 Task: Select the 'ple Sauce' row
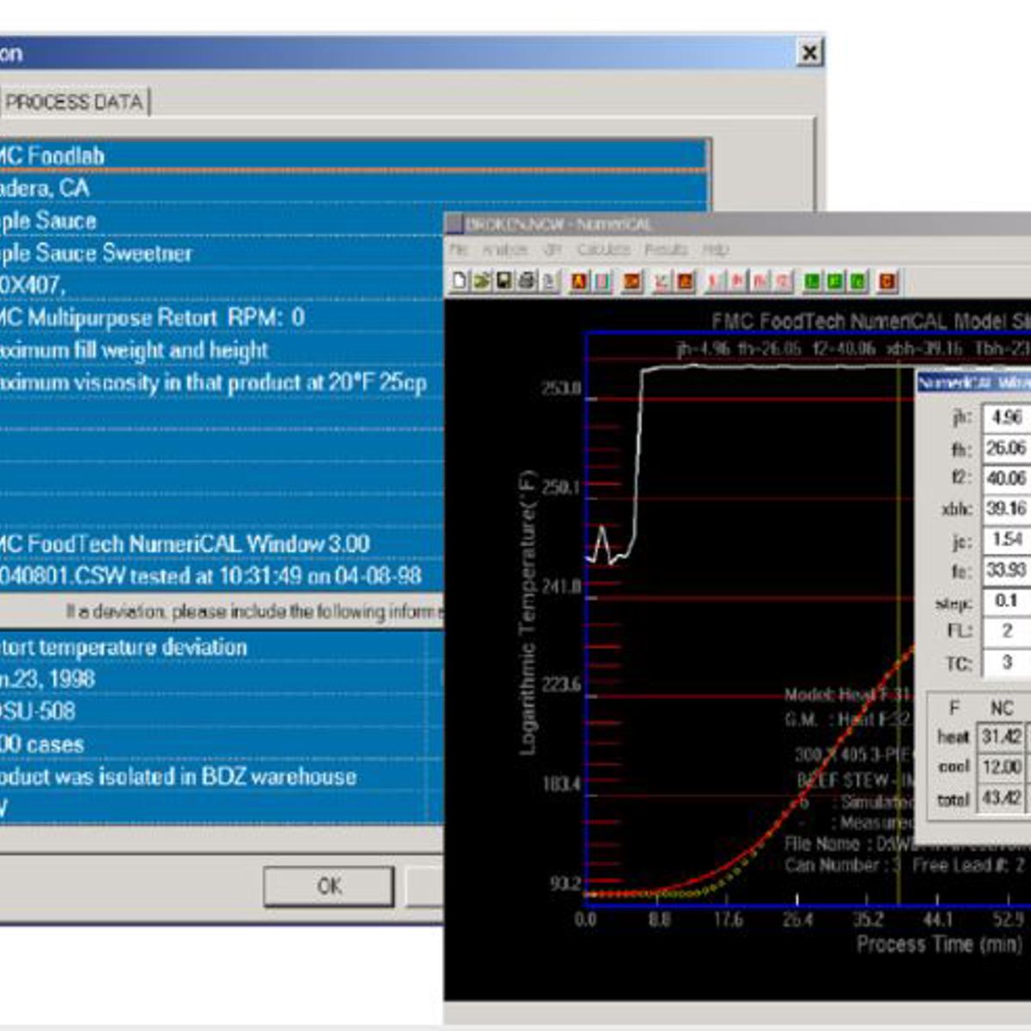(x=222, y=221)
